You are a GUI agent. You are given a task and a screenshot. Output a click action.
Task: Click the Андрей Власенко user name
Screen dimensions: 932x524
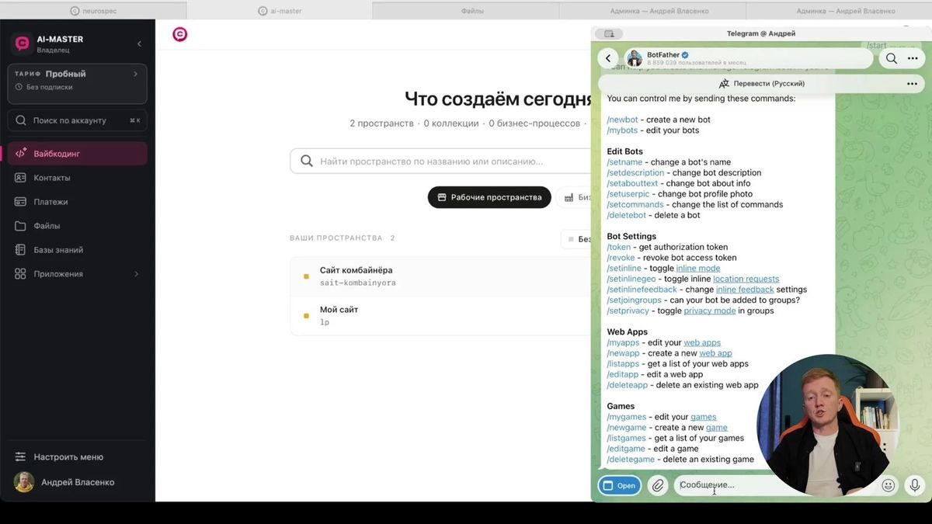click(x=78, y=482)
